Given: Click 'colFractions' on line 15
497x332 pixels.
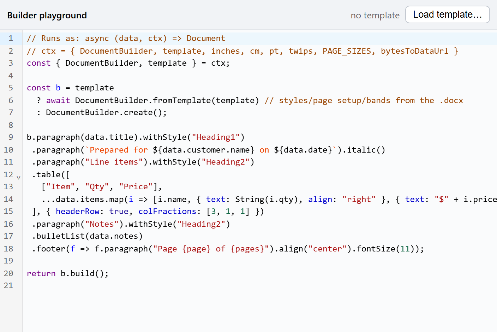Looking at the screenshot, I should [167, 211].
